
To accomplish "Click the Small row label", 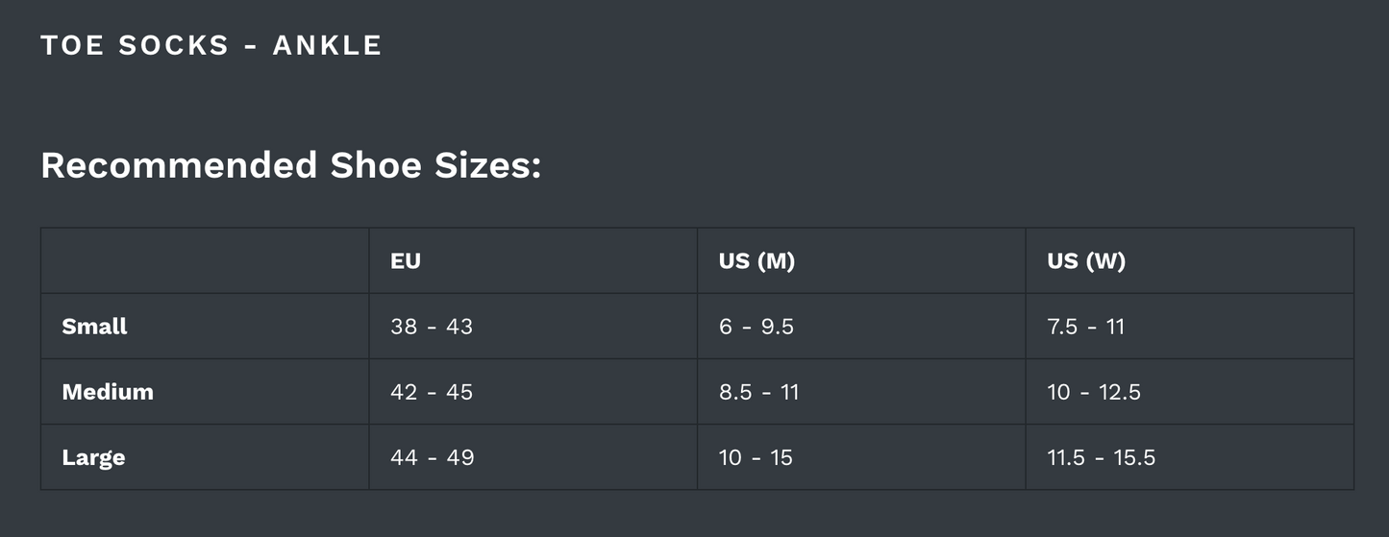I will (94, 327).
